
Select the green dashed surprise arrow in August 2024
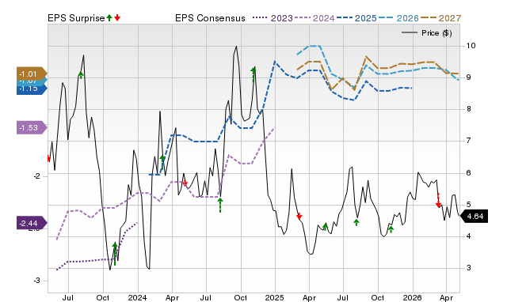[x=220, y=206]
